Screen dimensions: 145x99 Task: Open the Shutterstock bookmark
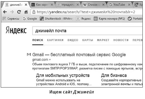click(x=56, y=19)
